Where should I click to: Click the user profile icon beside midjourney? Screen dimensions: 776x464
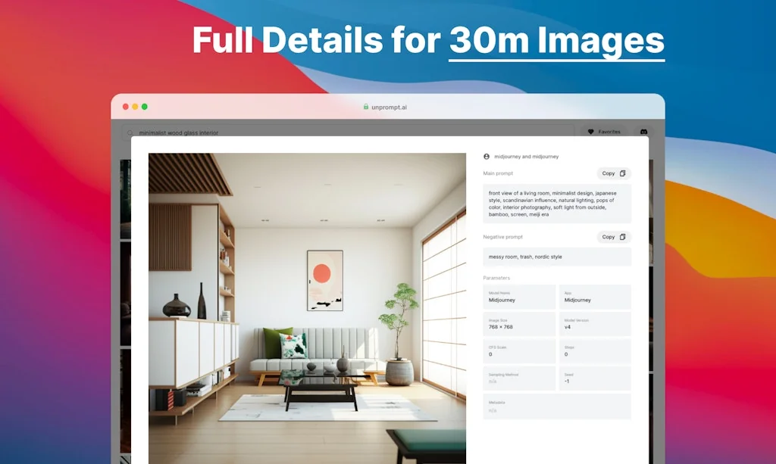pos(487,157)
